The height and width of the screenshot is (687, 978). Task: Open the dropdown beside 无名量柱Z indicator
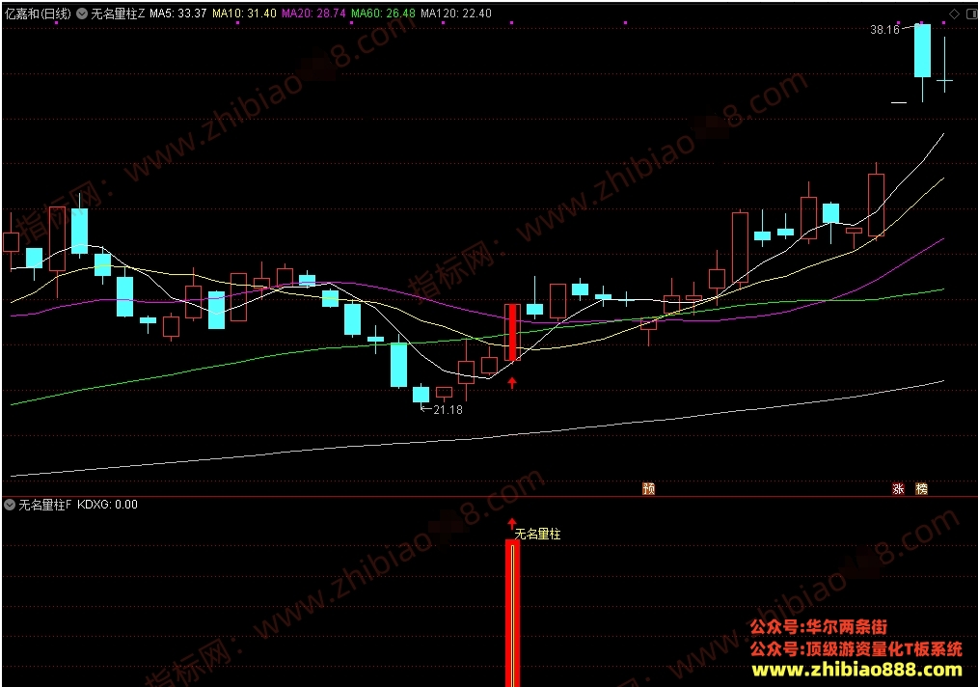(x=82, y=14)
